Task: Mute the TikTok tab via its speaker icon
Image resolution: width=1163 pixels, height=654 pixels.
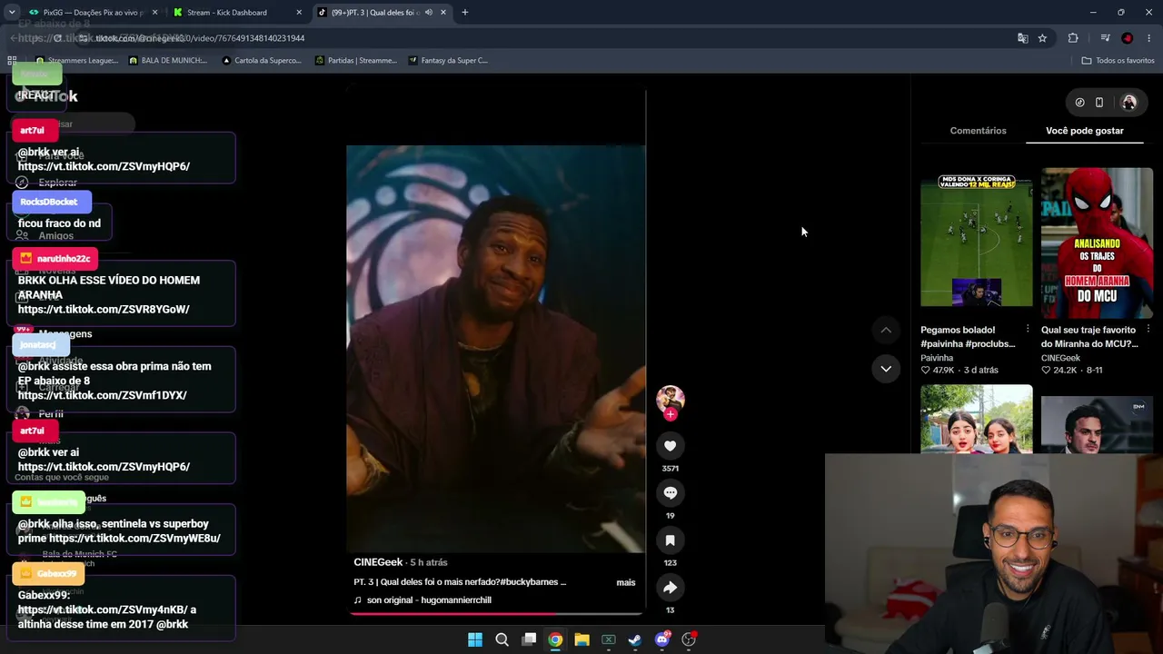Action: tap(429, 13)
